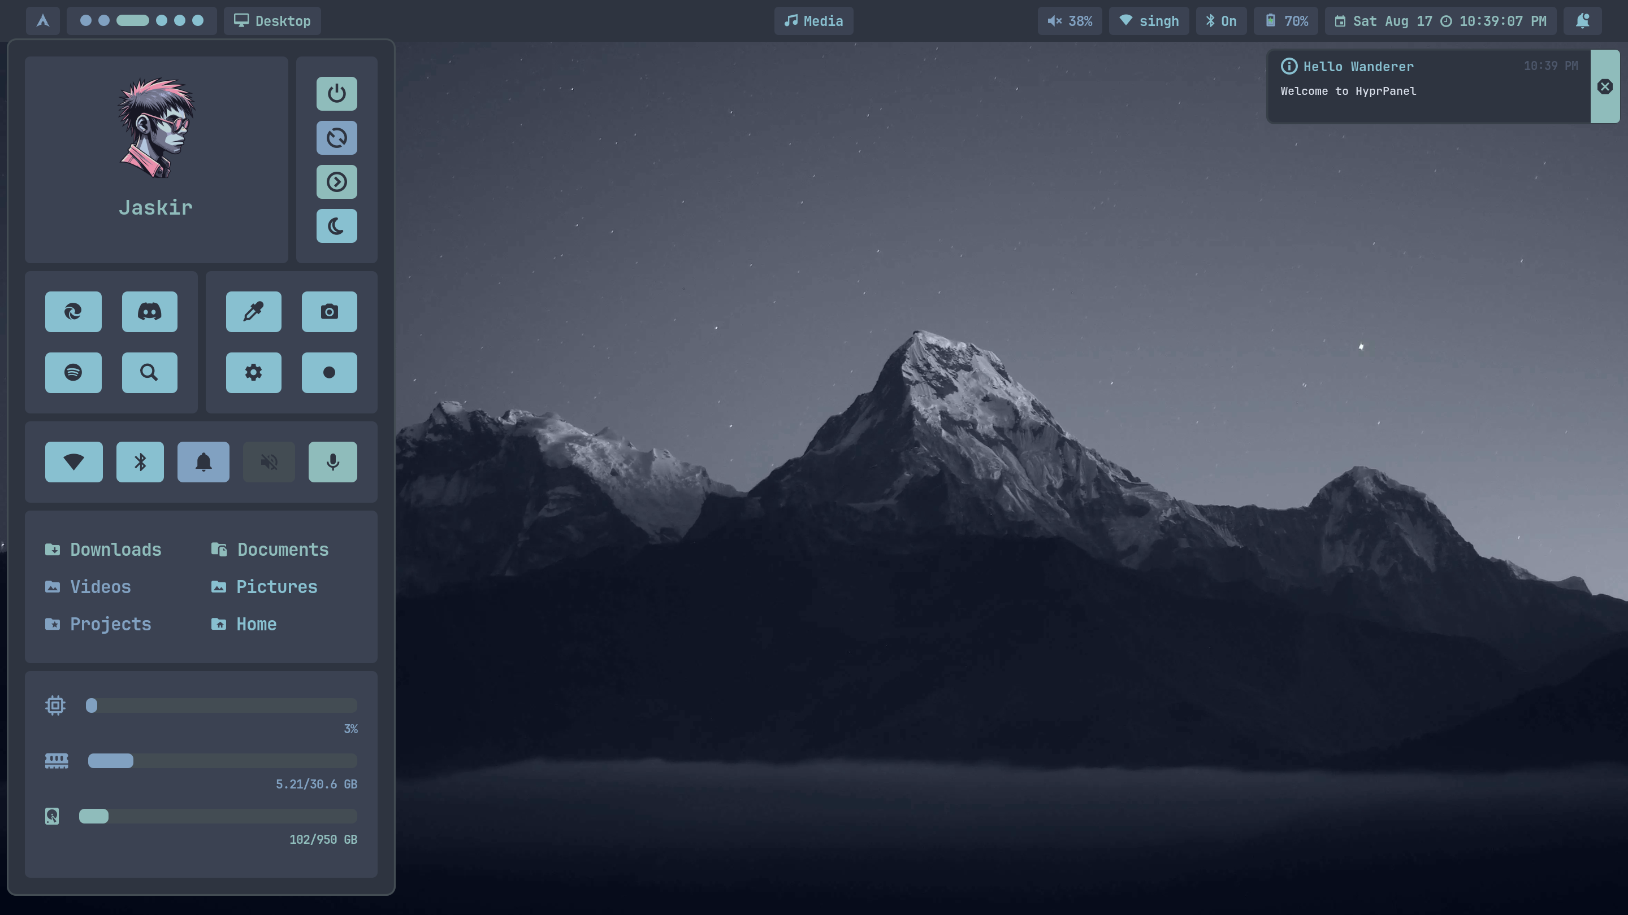
Task: Open the singh network menu
Action: tap(1148, 21)
